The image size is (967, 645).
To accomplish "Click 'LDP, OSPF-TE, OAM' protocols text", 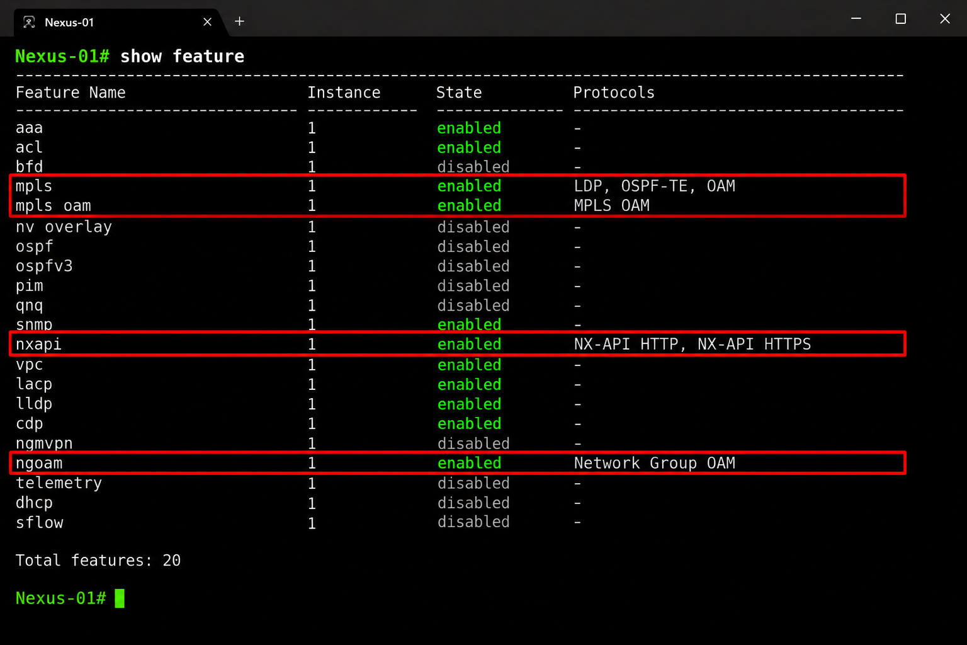I will [655, 186].
